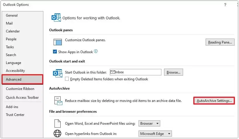The image size is (239, 139).
Task: Click the globe hyperlink icon
Action: (x=58, y=134)
